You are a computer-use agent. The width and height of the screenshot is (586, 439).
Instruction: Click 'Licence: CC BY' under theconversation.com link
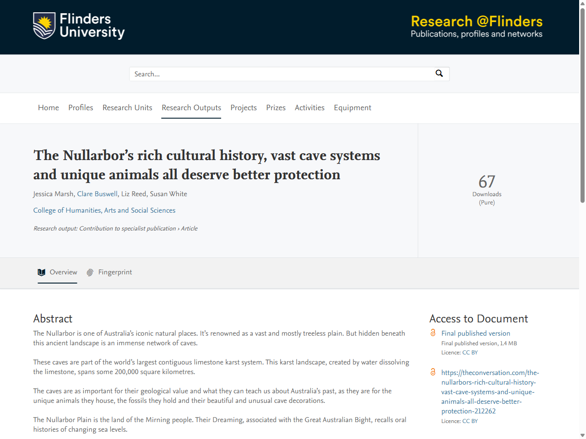click(x=460, y=421)
